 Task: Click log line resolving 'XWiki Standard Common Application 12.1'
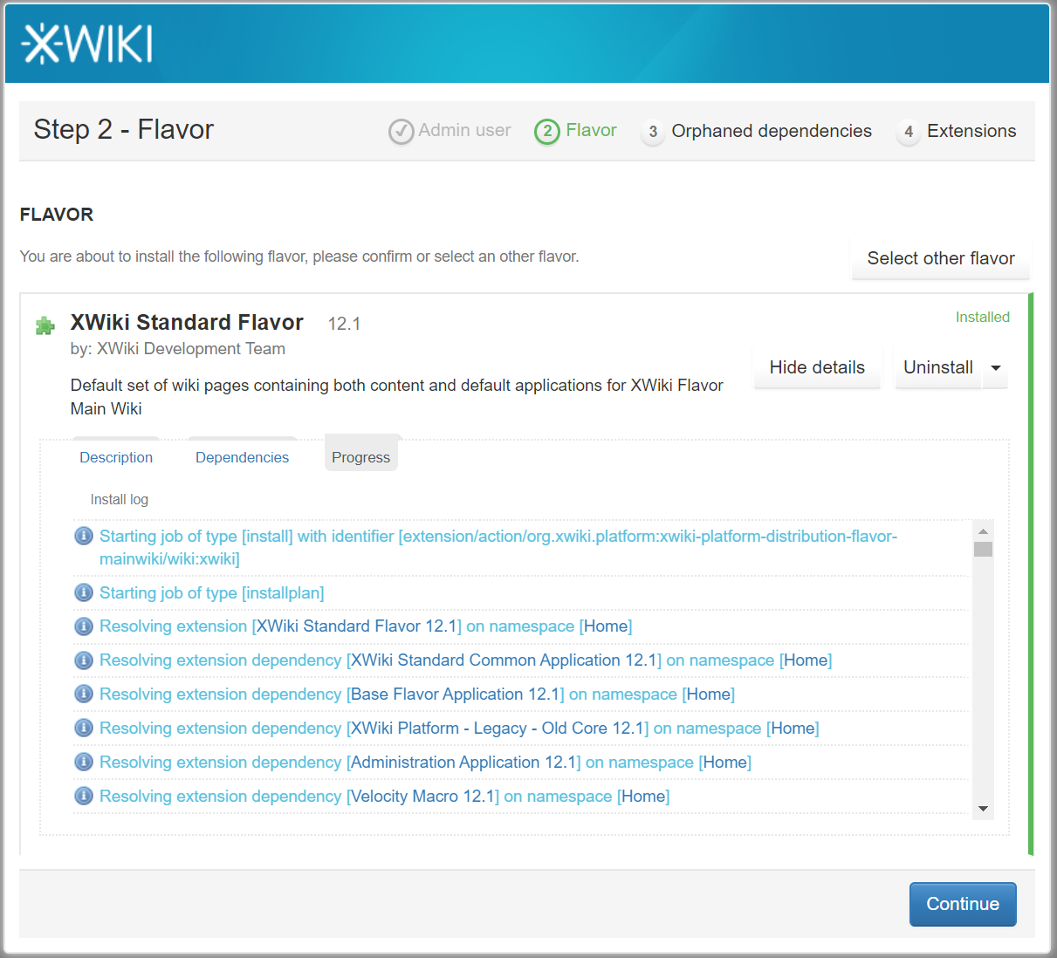[466, 660]
